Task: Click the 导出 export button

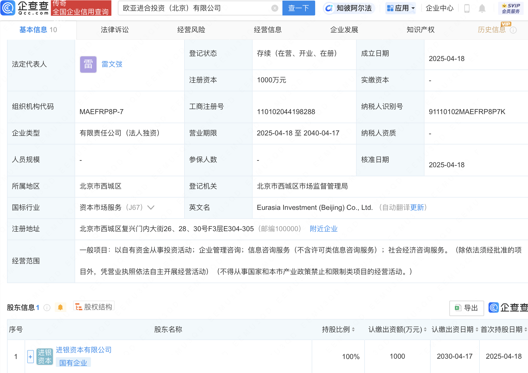Action: [x=467, y=308]
